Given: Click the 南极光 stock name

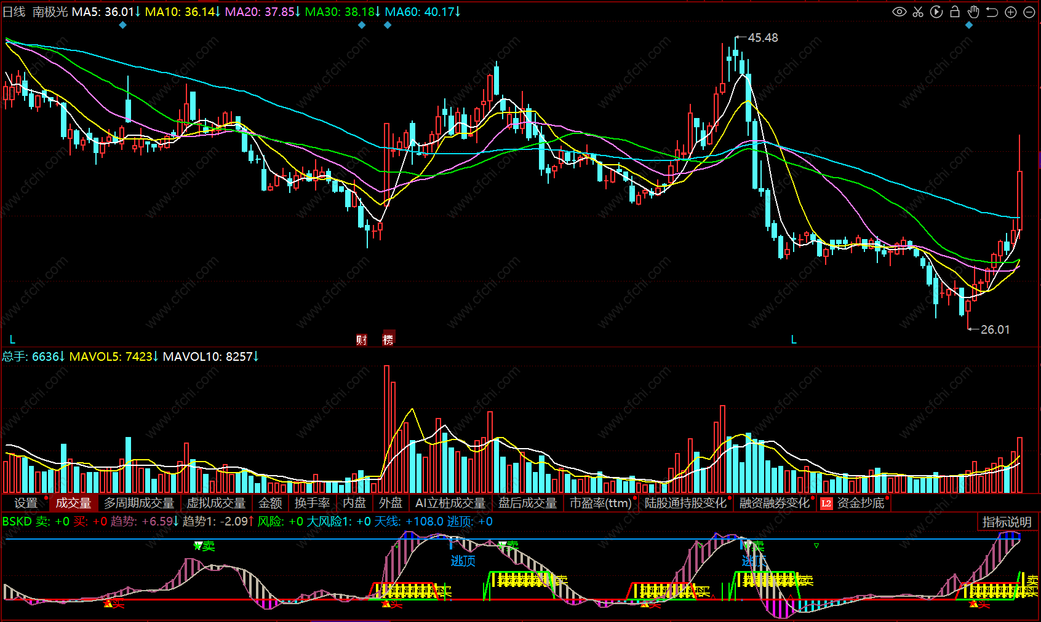Looking at the screenshot, I should pos(50,12).
